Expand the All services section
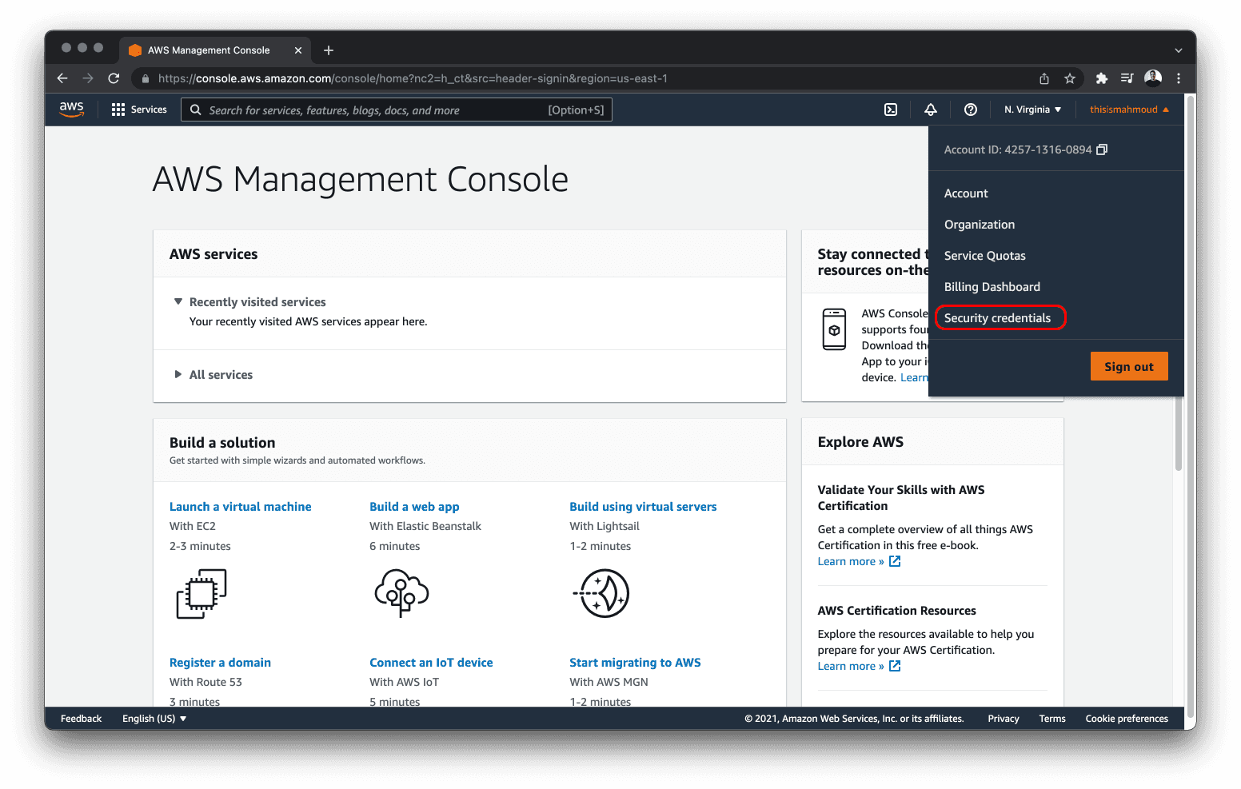The height and width of the screenshot is (789, 1241). click(x=221, y=375)
